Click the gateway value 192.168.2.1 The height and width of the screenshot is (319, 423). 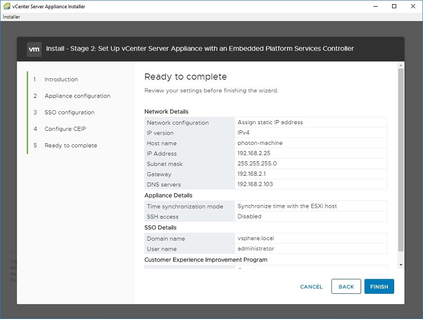[252, 174]
